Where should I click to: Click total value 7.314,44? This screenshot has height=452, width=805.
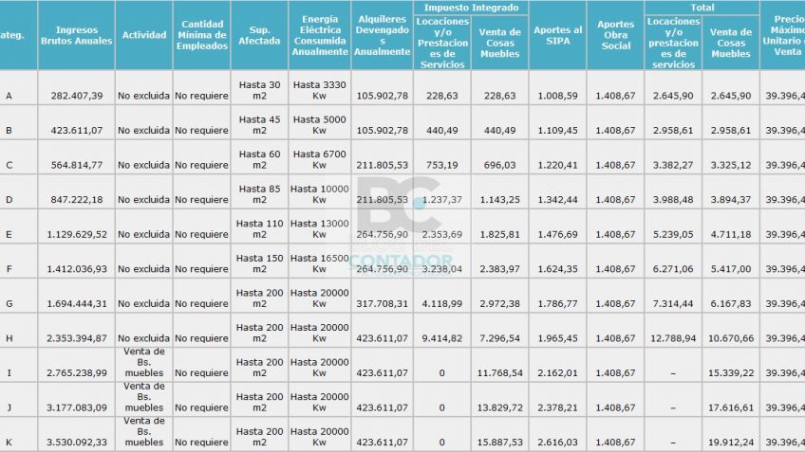click(x=673, y=304)
